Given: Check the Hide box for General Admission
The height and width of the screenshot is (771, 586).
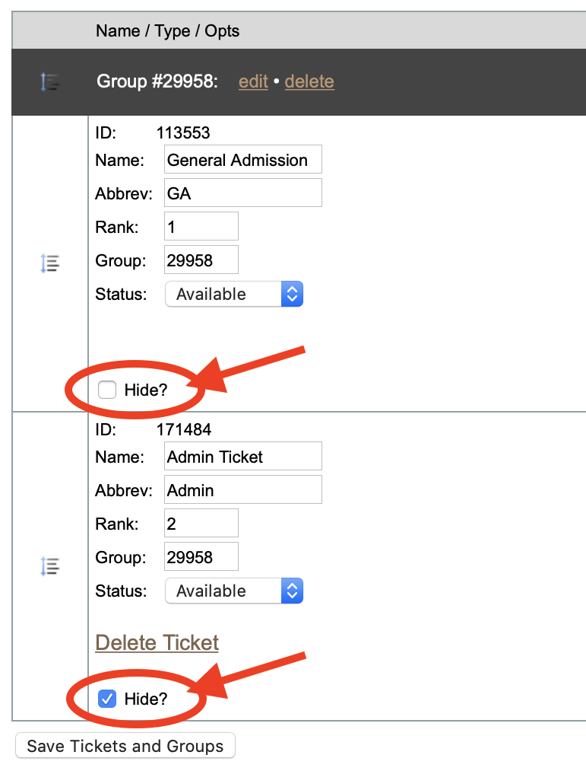Looking at the screenshot, I should tap(107, 390).
